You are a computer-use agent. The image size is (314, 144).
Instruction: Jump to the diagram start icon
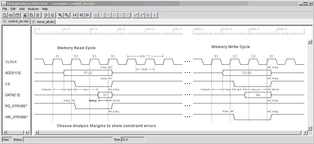tap(75, 15)
